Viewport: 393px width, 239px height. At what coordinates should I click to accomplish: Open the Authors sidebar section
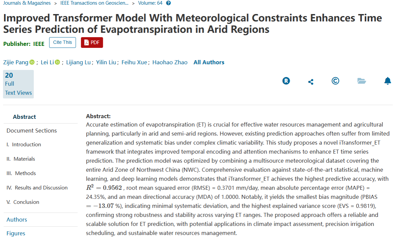17,220
